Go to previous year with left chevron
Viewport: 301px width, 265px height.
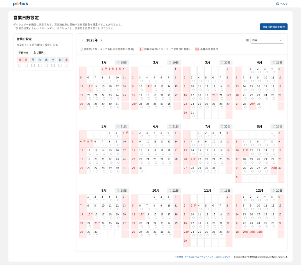click(x=83, y=40)
